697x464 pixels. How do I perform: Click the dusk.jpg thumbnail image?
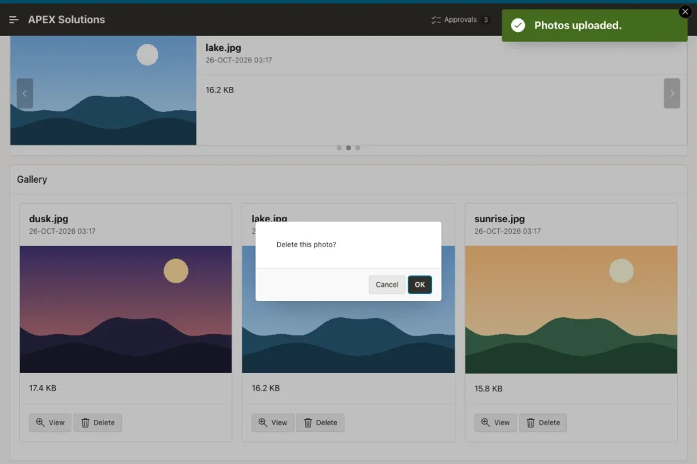pos(126,310)
